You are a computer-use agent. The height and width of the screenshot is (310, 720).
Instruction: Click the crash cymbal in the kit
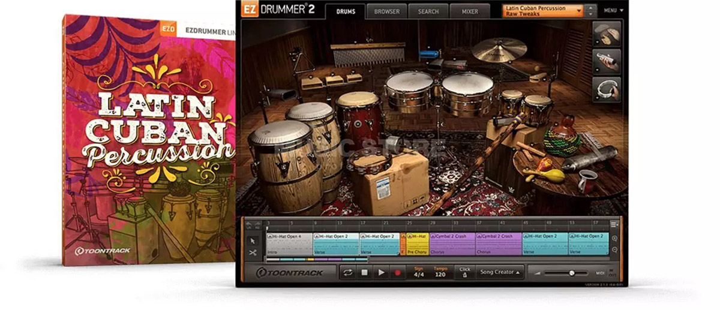[x=499, y=49]
